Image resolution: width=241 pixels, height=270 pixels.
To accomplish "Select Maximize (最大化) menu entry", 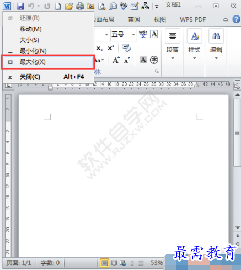I will (48, 62).
